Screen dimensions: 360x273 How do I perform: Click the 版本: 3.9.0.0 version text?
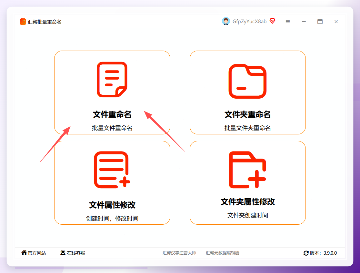tap(323, 253)
